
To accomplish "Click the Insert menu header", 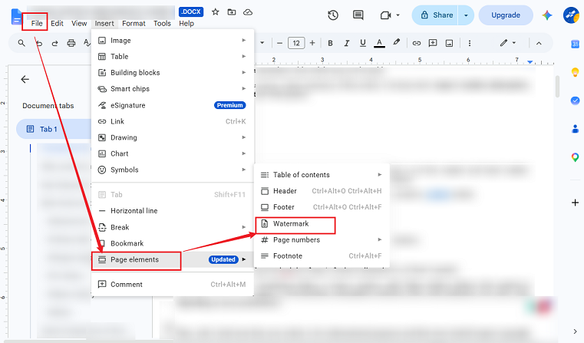I will [x=104, y=23].
